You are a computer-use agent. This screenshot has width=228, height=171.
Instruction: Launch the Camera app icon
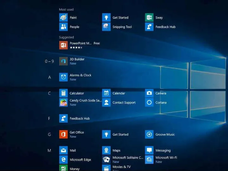tap(149, 93)
